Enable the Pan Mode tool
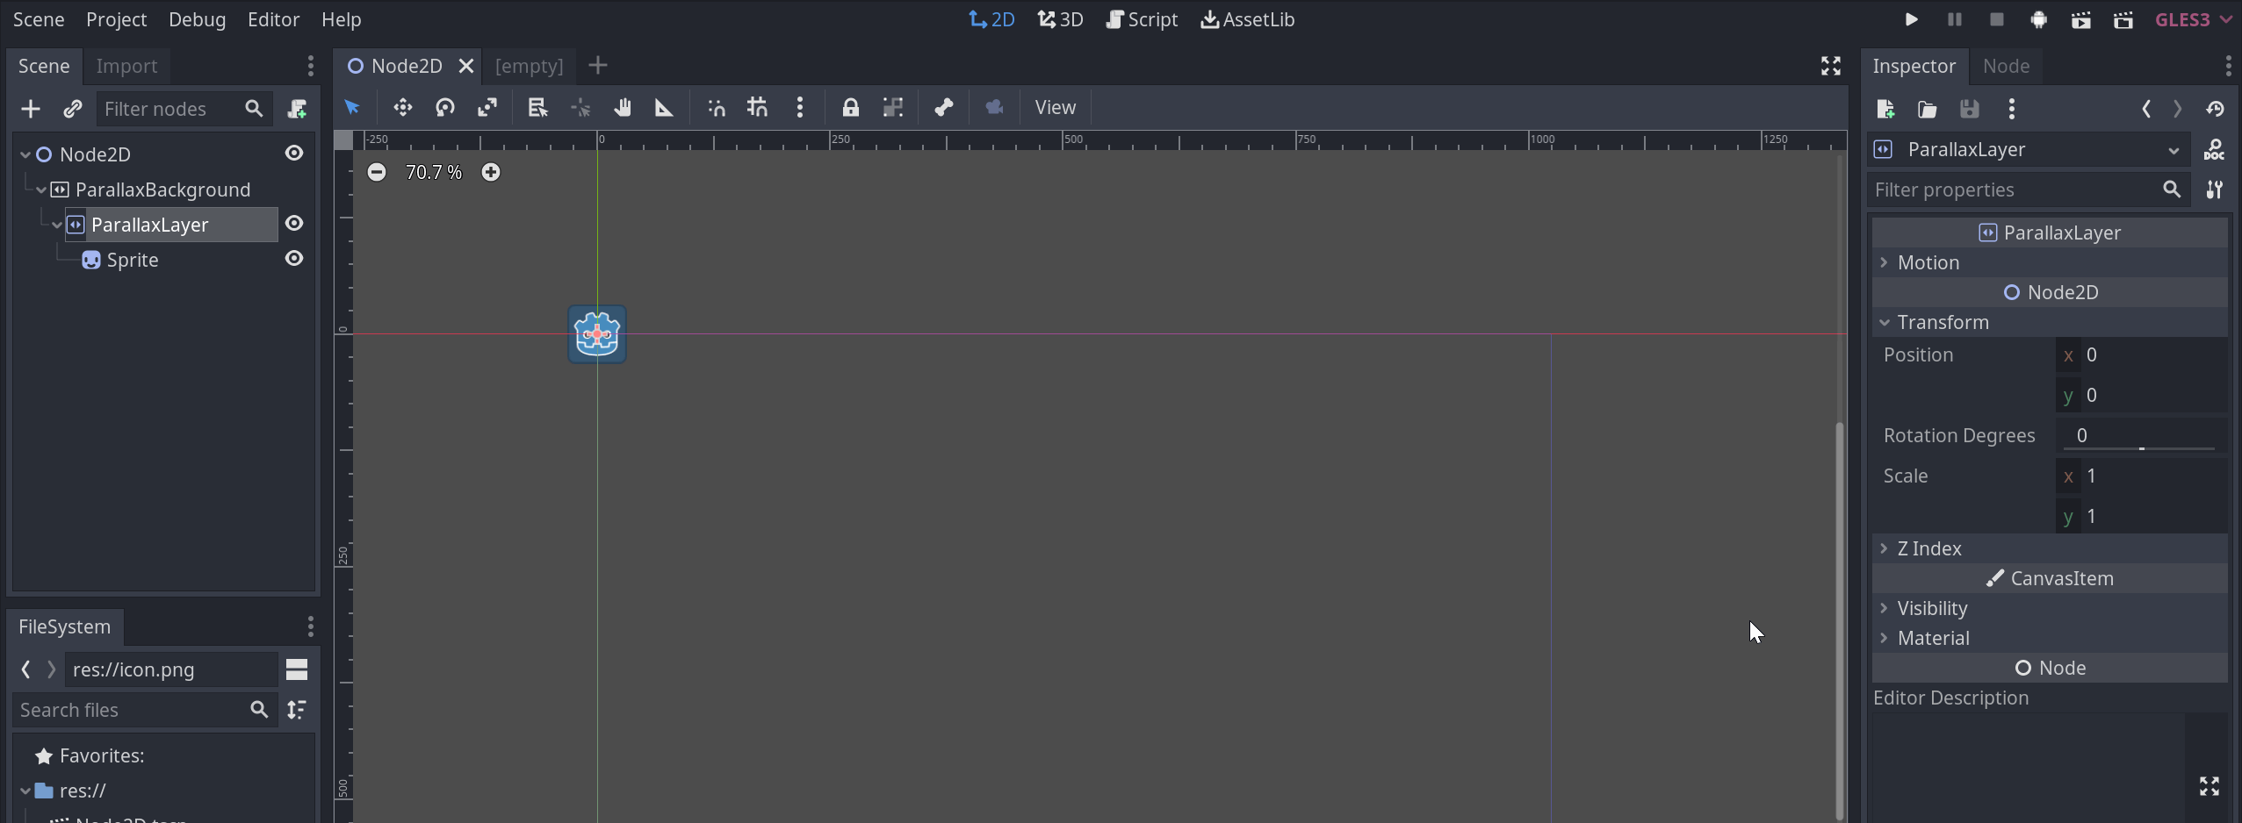The width and height of the screenshot is (2242, 823). coord(623,107)
